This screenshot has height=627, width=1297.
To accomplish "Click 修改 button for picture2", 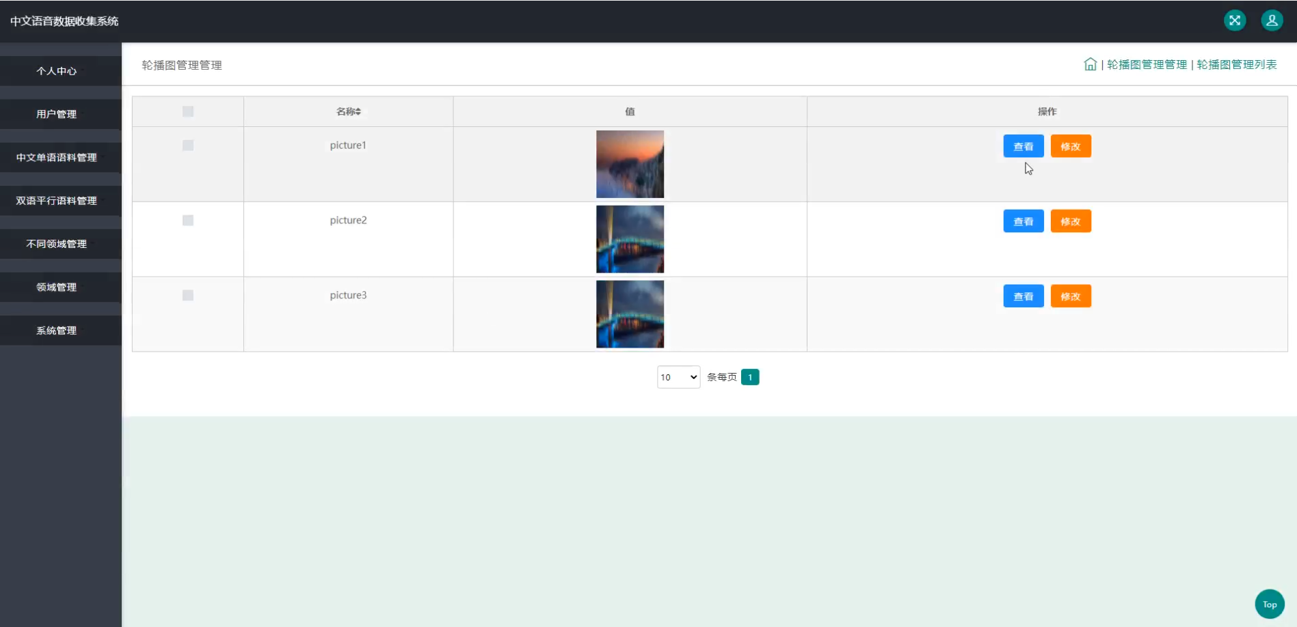I will [x=1071, y=221].
